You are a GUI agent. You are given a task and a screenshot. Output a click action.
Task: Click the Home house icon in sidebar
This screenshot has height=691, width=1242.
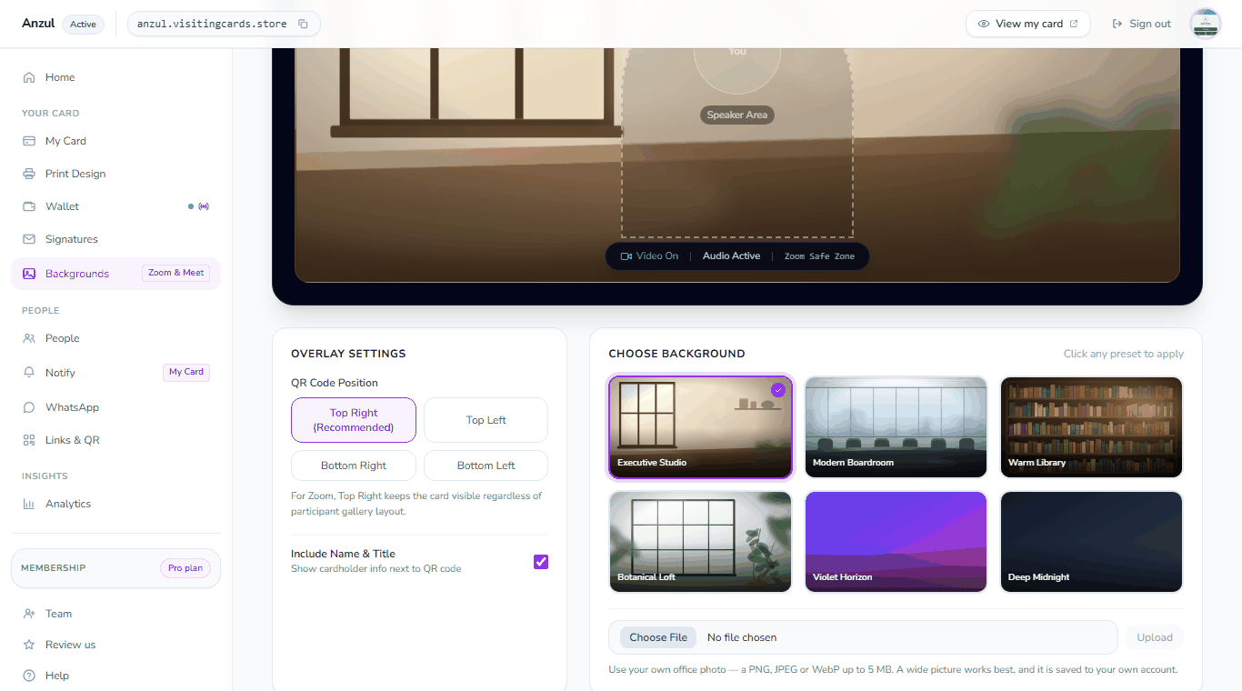29,77
